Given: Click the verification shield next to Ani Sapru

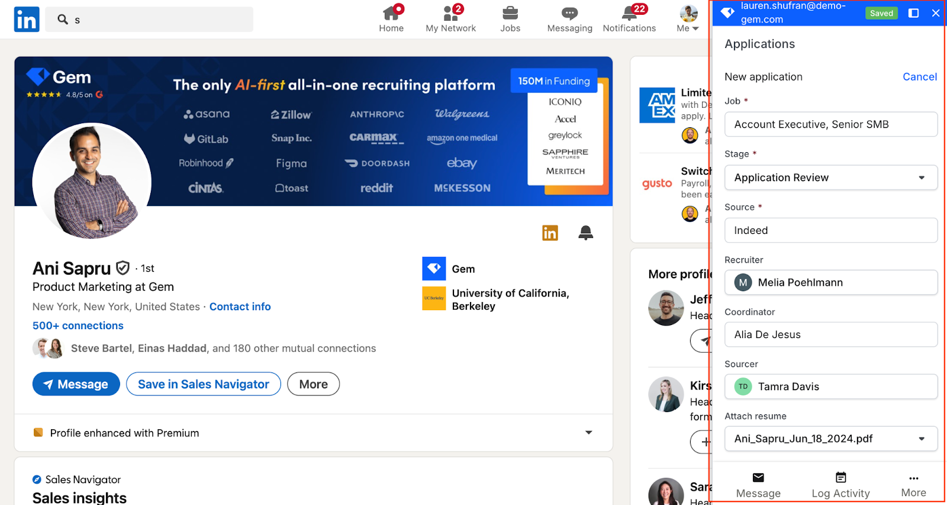Looking at the screenshot, I should 123,268.
